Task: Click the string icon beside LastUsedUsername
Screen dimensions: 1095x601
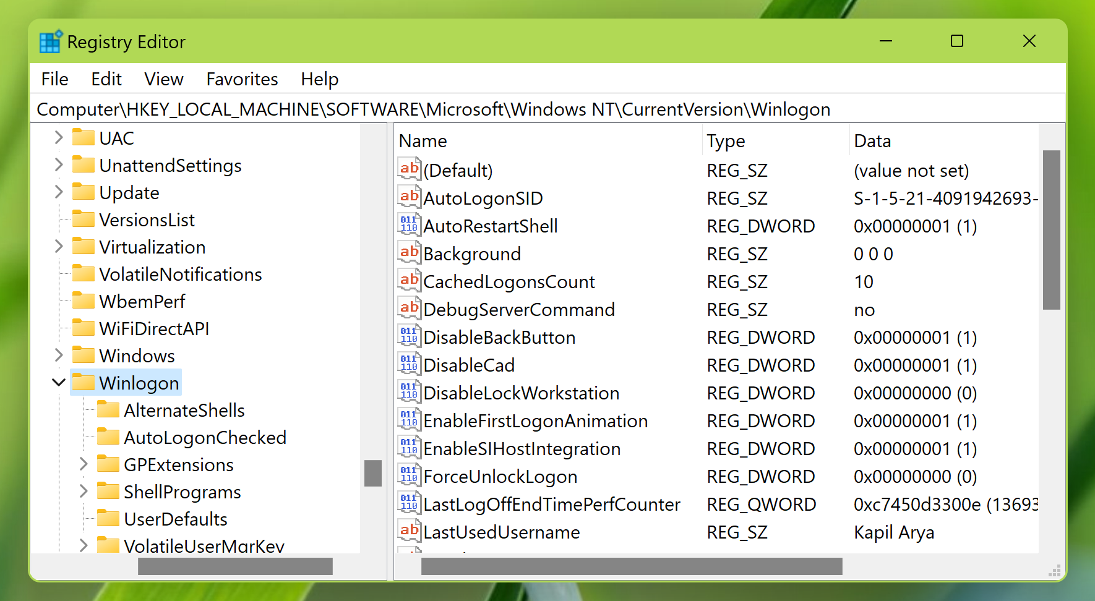Action: (x=409, y=531)
